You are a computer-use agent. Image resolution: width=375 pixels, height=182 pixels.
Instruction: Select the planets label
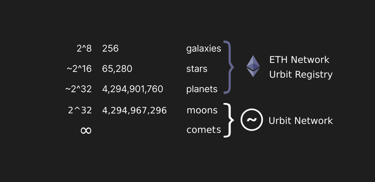[202, 89]
